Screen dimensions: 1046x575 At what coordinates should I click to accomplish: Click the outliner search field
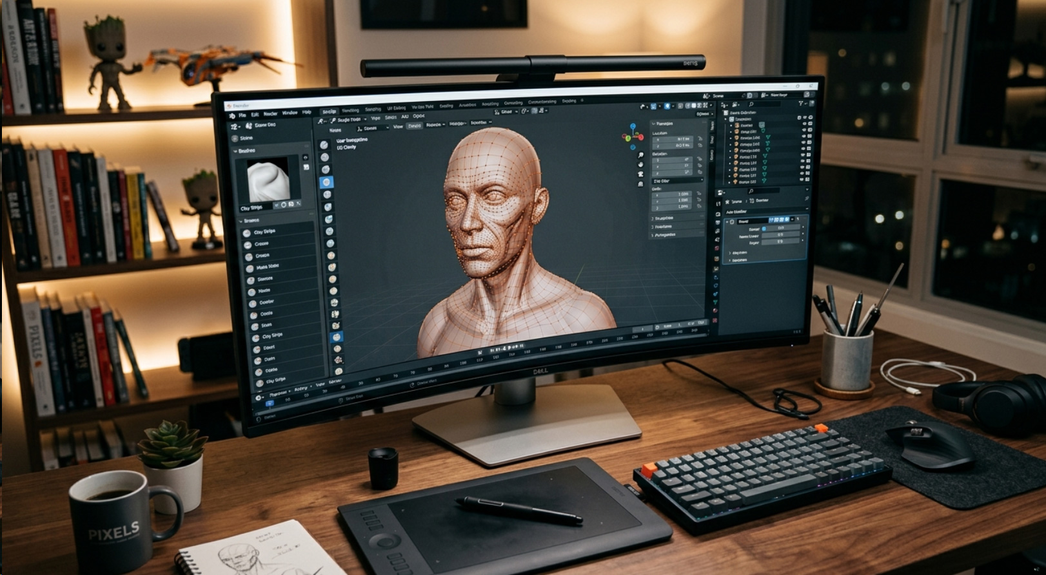(764, 104)
